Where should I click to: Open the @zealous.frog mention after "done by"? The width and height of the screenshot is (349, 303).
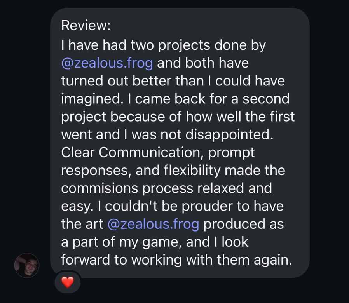click(x=107, y=63)
